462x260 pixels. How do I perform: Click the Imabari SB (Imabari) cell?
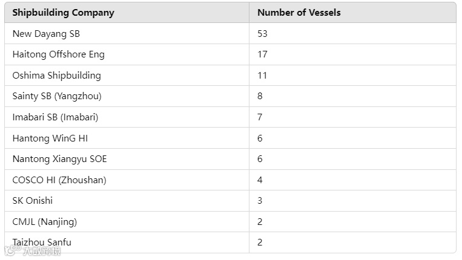pos(55,117)
